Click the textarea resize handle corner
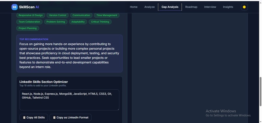 (118, 109)
